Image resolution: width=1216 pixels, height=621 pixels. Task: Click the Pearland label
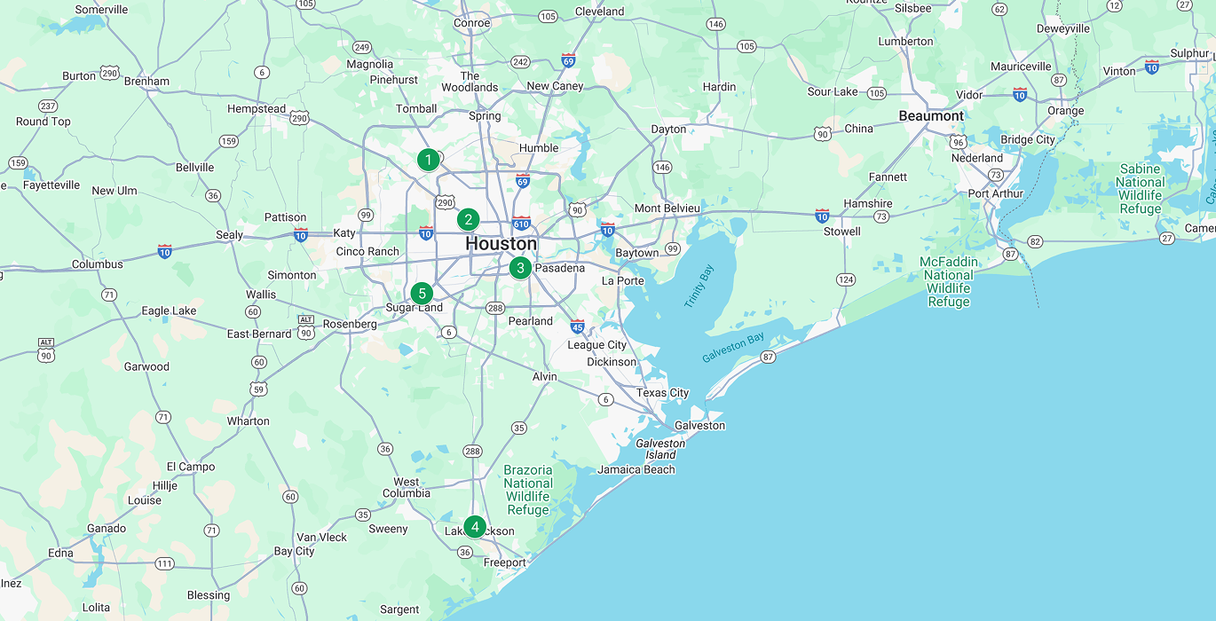click(530, 321)
